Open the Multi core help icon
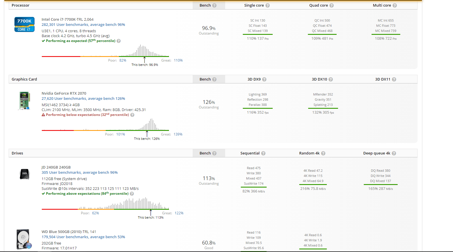 395,5
